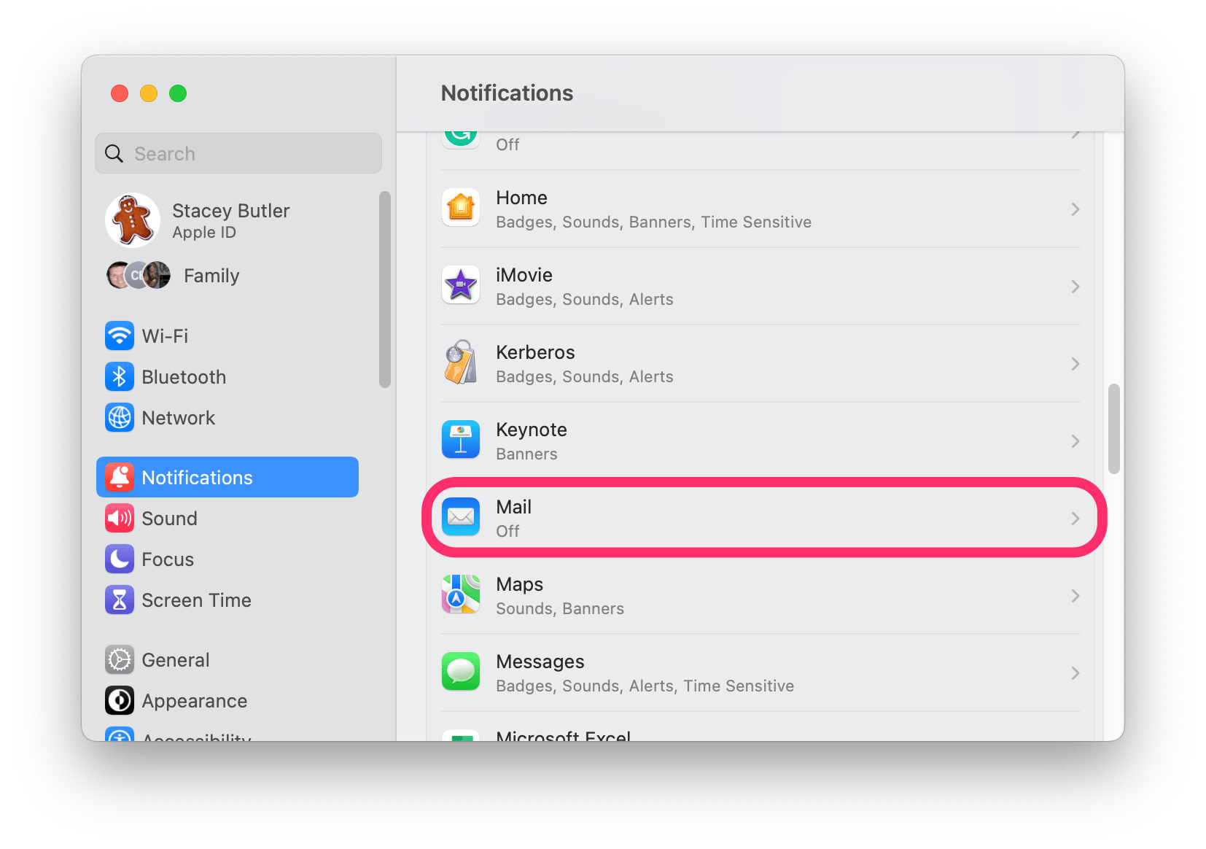The width and height of the screenshot is (1206, 849).
Task: Open iMovie notification settings chevron
Action: click(1075, 287)
